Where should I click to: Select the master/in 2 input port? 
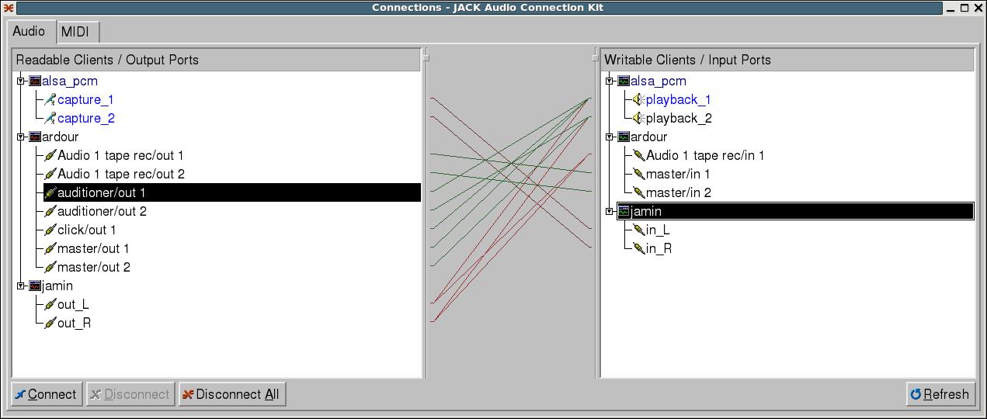coord(678,192)
